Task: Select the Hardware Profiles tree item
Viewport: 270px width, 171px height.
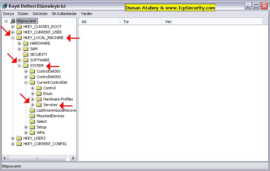Action: [x=58, y=99]
